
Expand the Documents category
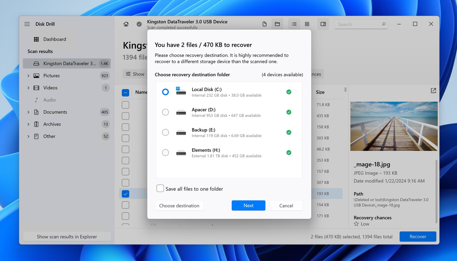point(28,112)
